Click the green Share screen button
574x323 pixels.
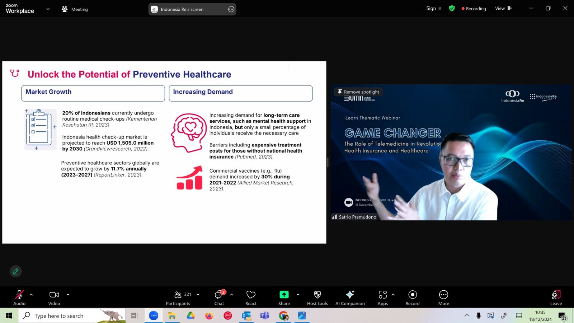(284, 295)
